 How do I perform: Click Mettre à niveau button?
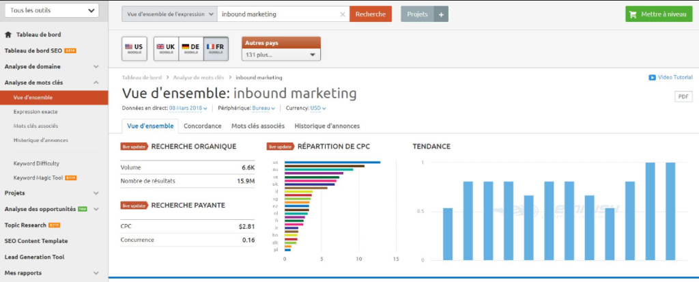[659, 14]
